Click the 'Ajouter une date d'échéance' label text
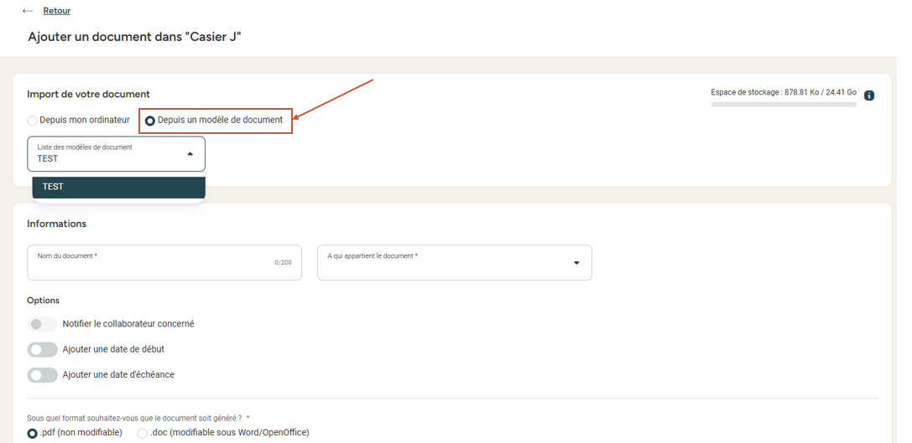 point(118,375)
